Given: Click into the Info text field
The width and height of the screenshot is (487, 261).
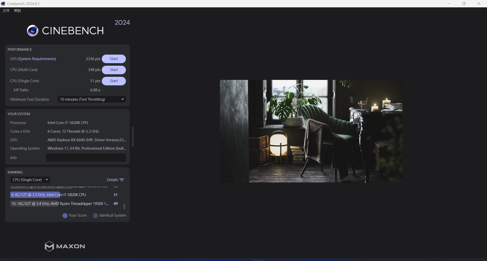Looking at the screenshot, I should (86, 158).
